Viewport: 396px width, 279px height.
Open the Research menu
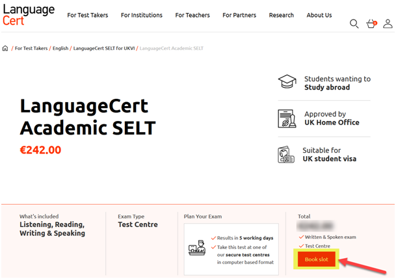[282, 15]
